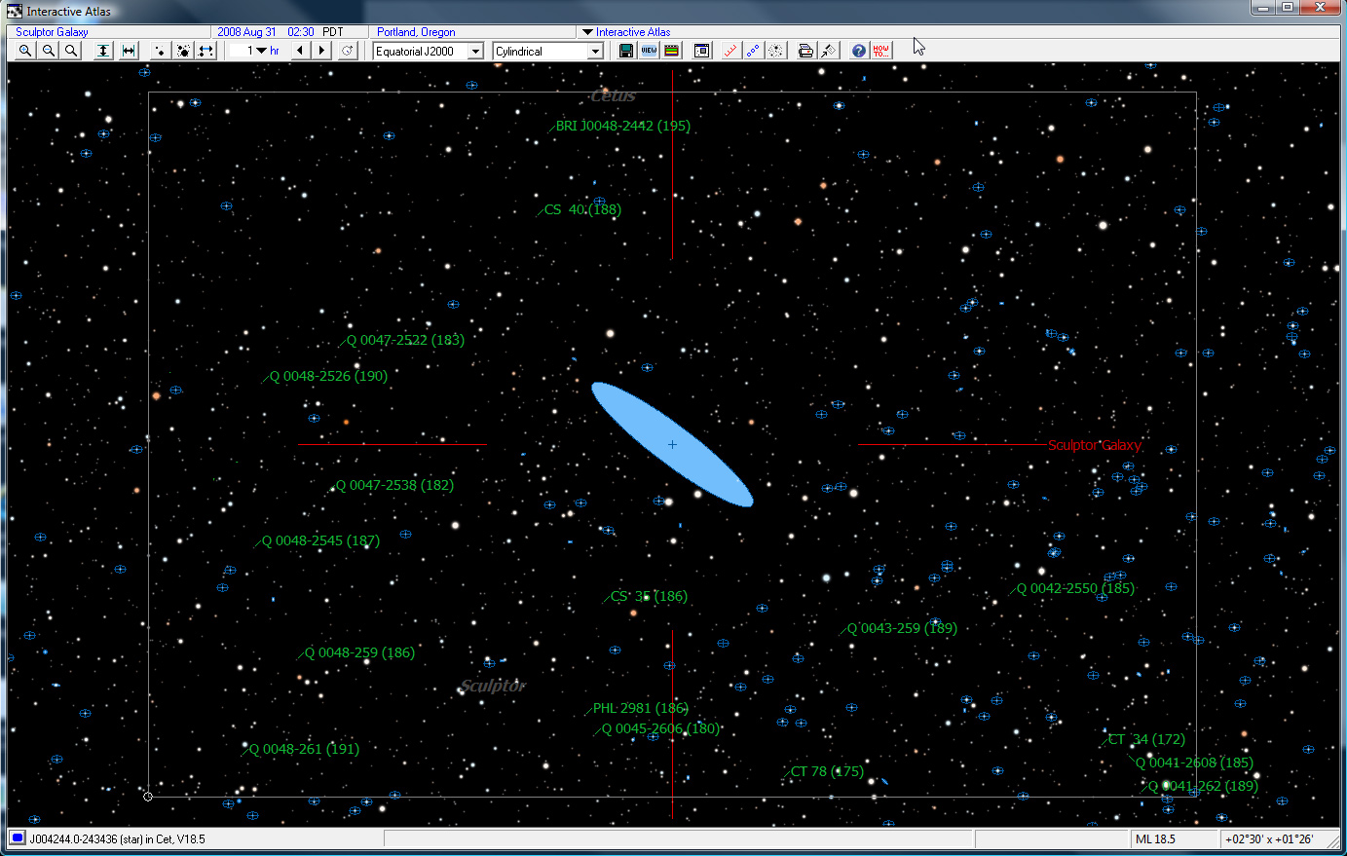Click the Portland, Oregon location label

[416, 32]
